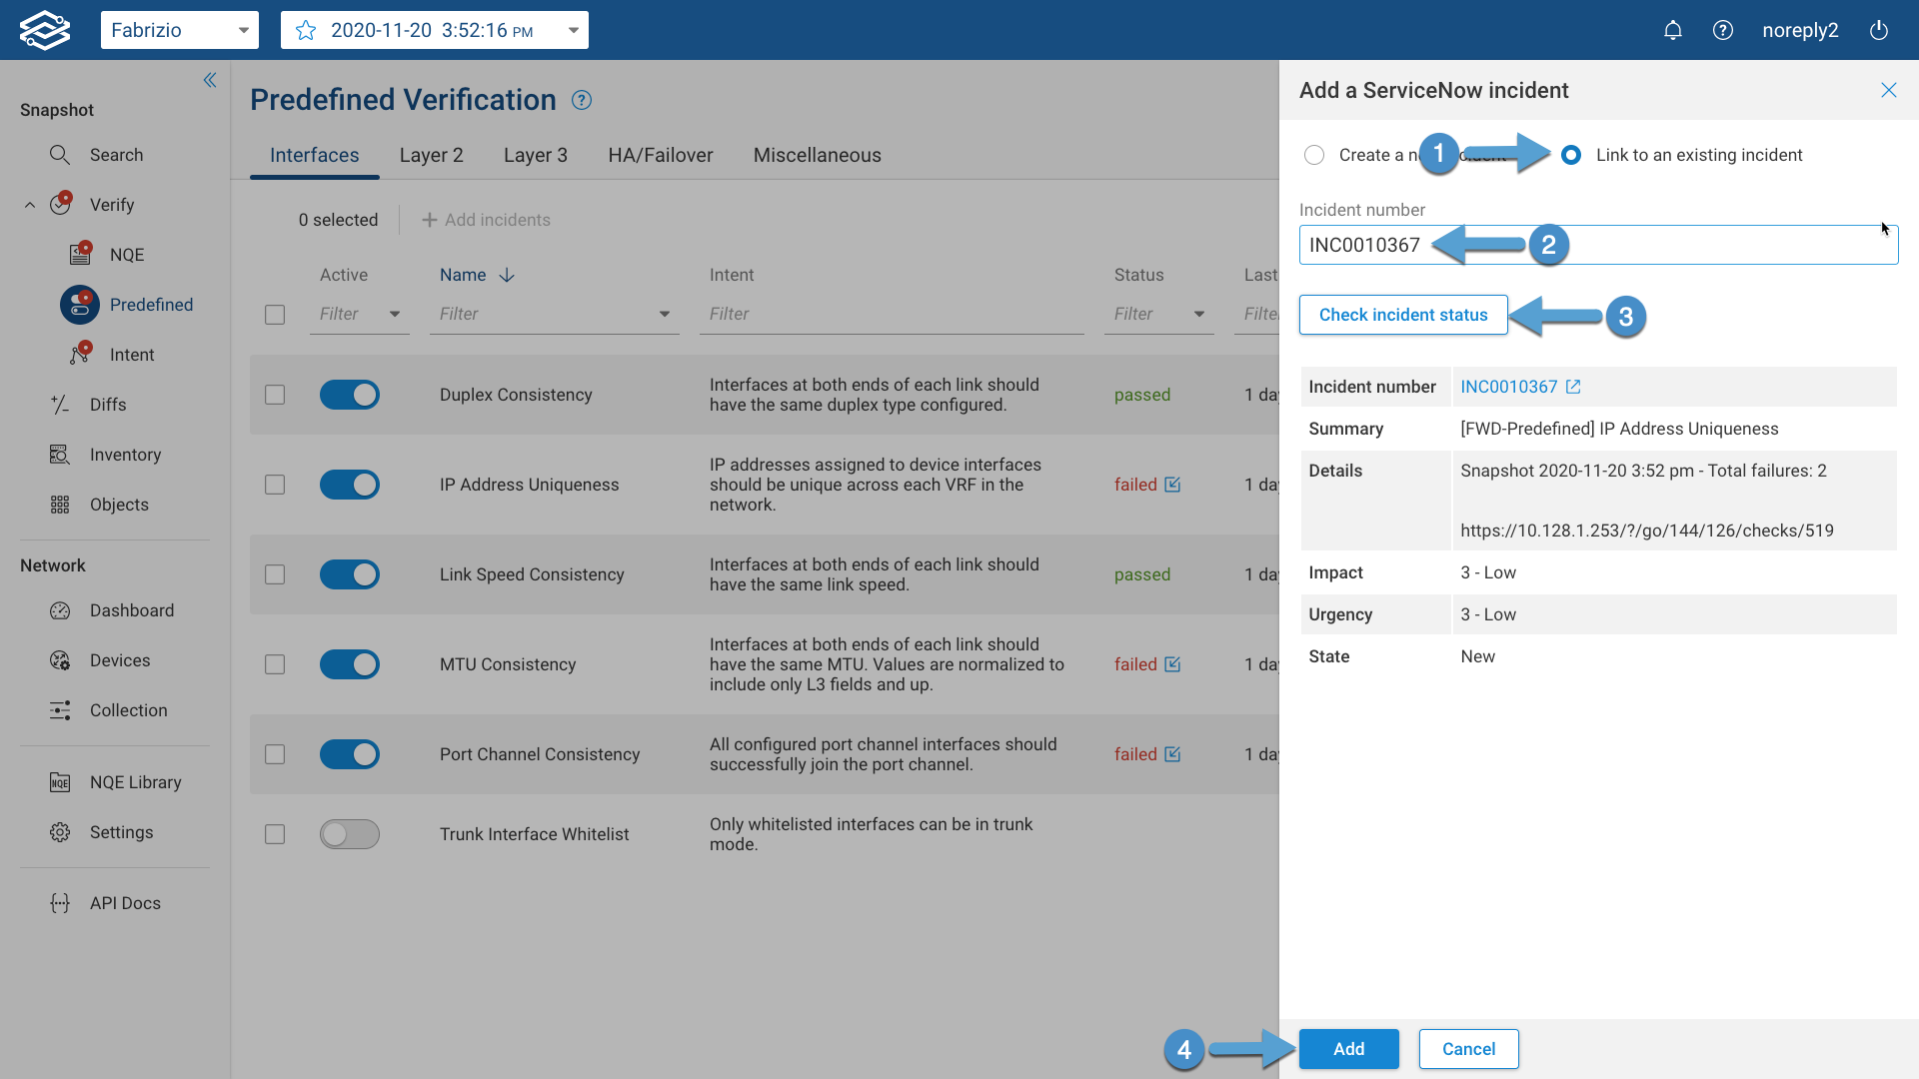Select 'Link to an existing incident'
This screenshot has height=1079, width=1919.
[x=1572, y=155]
